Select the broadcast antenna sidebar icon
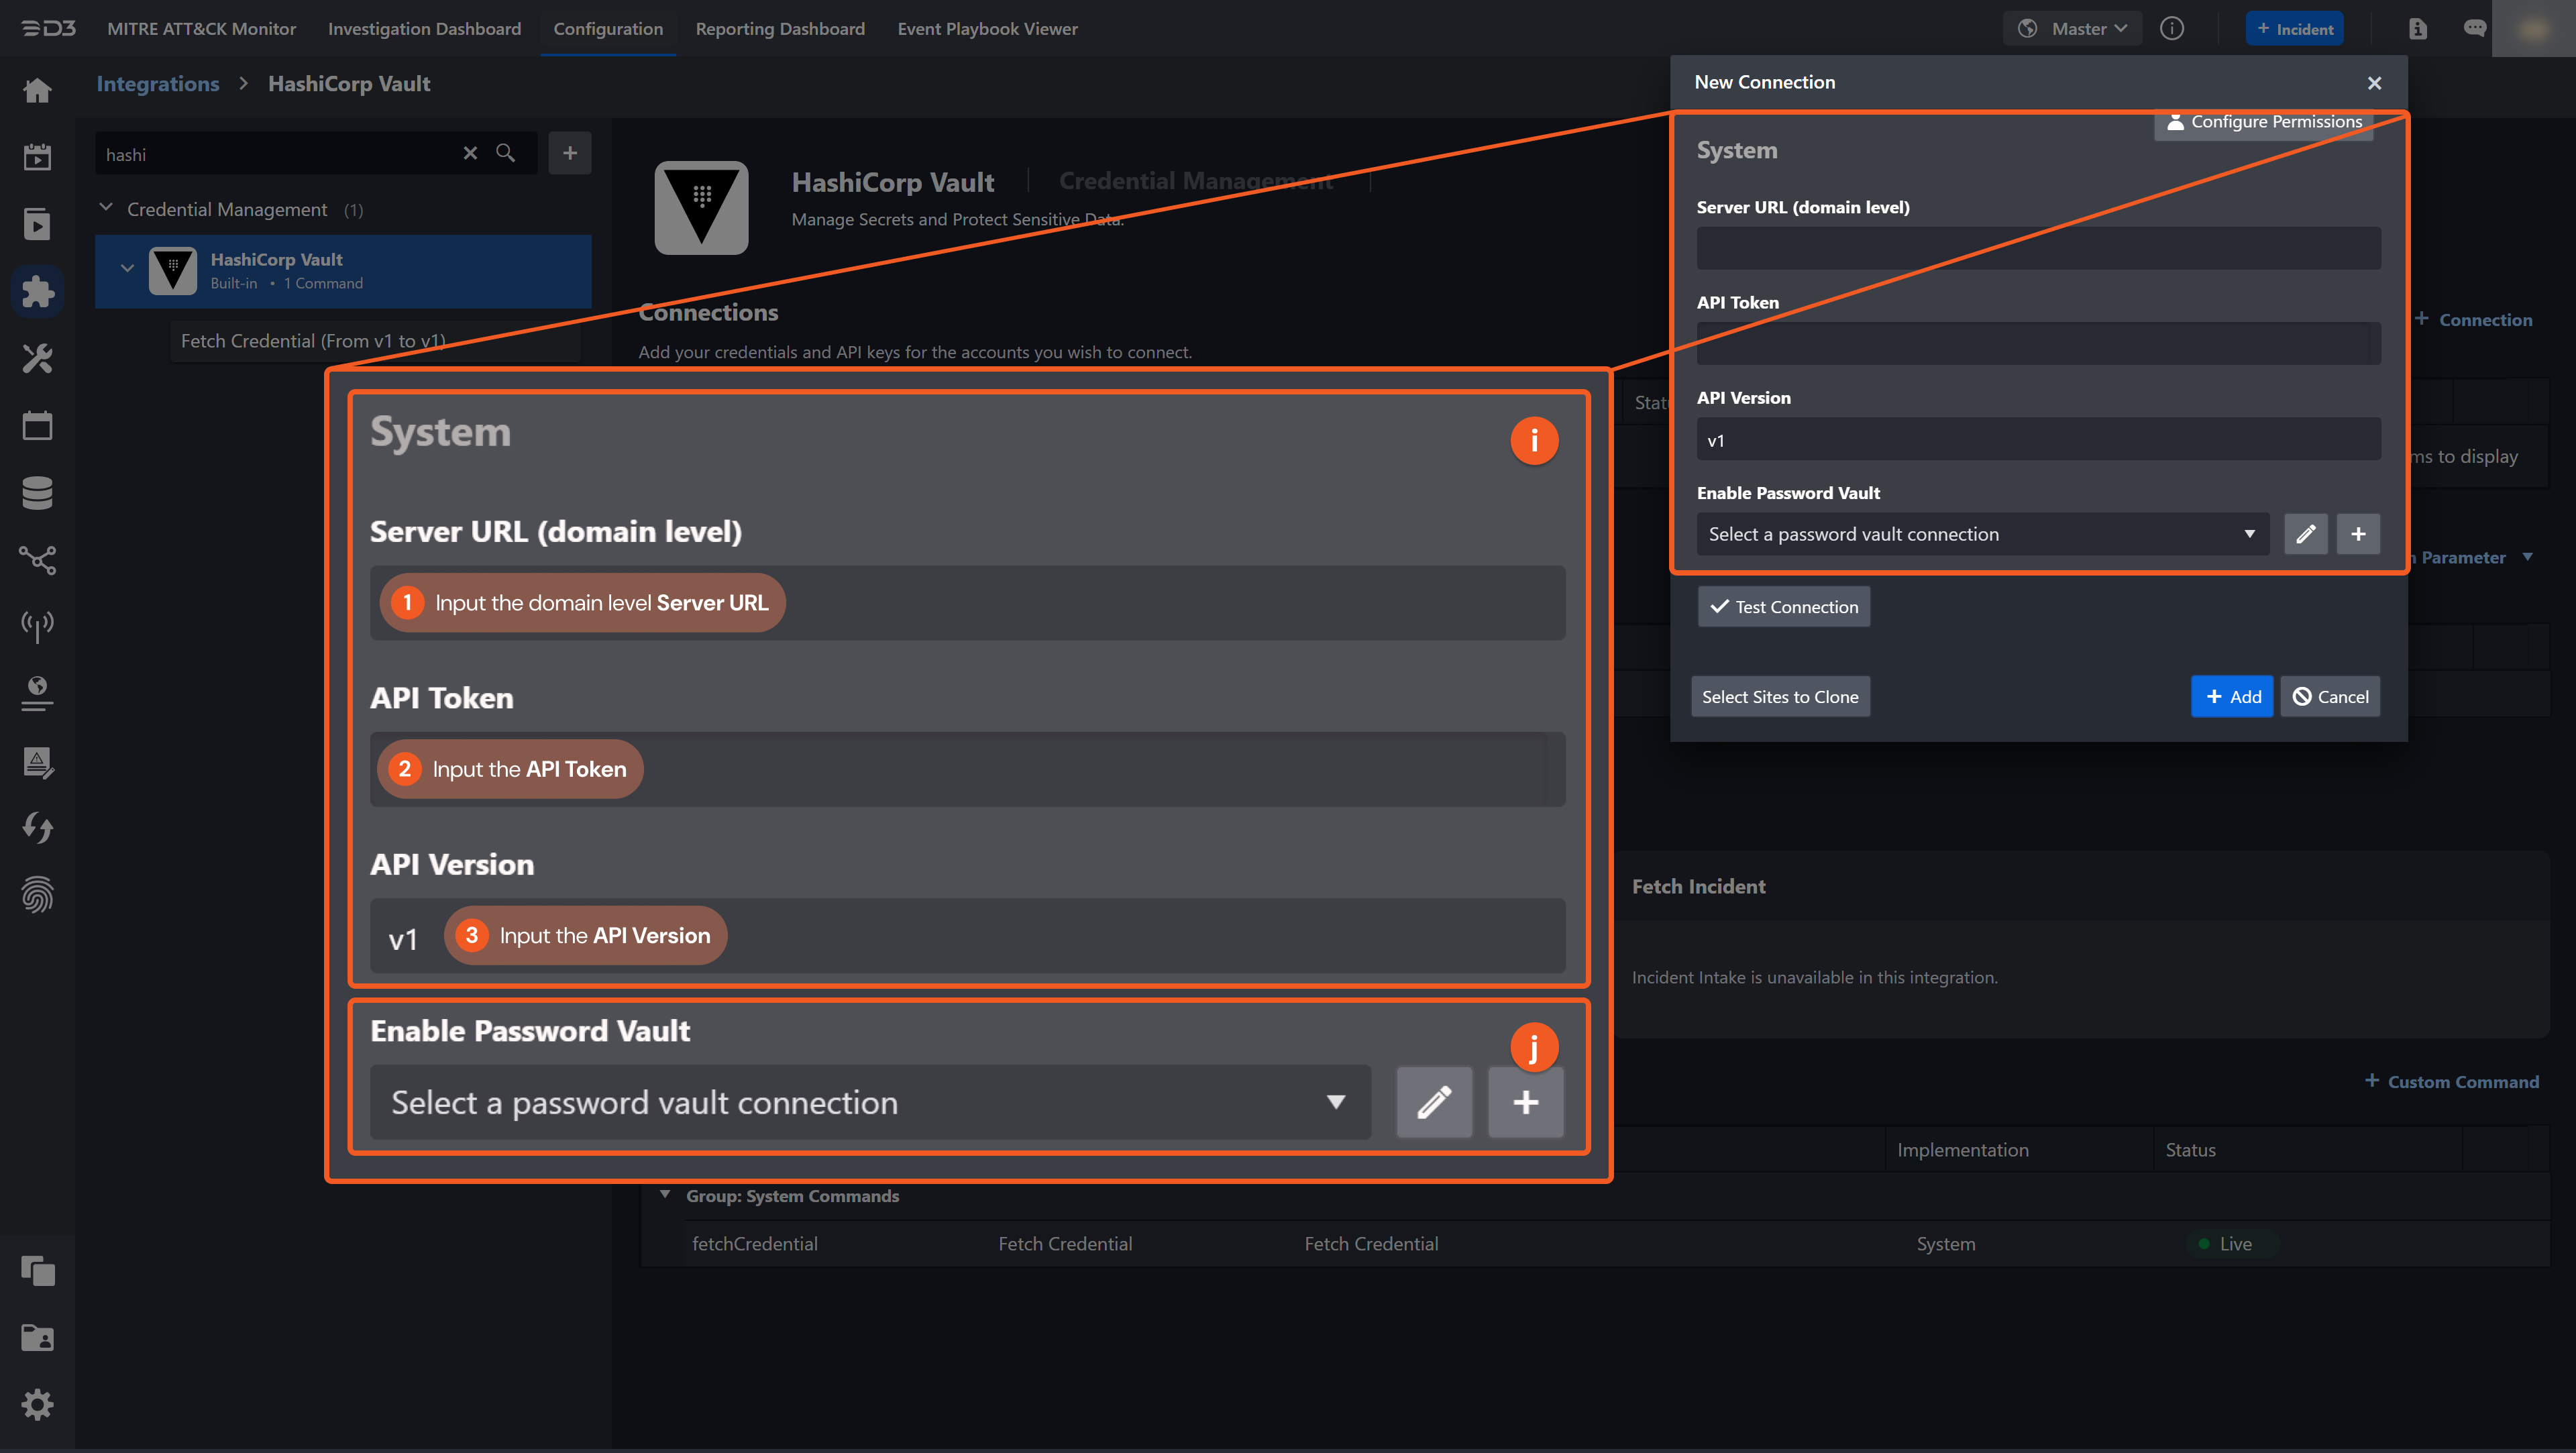The width and height of the screenshot is (2576, 1453). pyautogui.click(x=37, y=627)
